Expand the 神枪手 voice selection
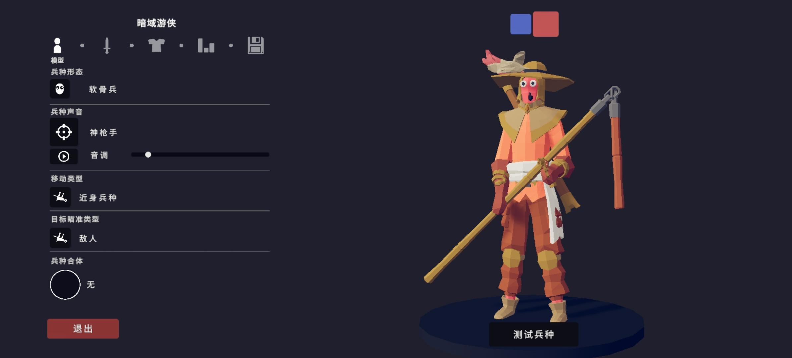 click(x=103, y=133)
